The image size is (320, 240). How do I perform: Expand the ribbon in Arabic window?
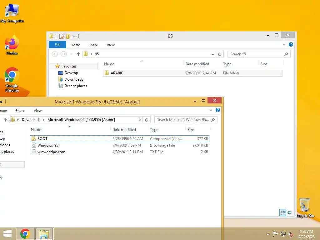click(211, 110)
